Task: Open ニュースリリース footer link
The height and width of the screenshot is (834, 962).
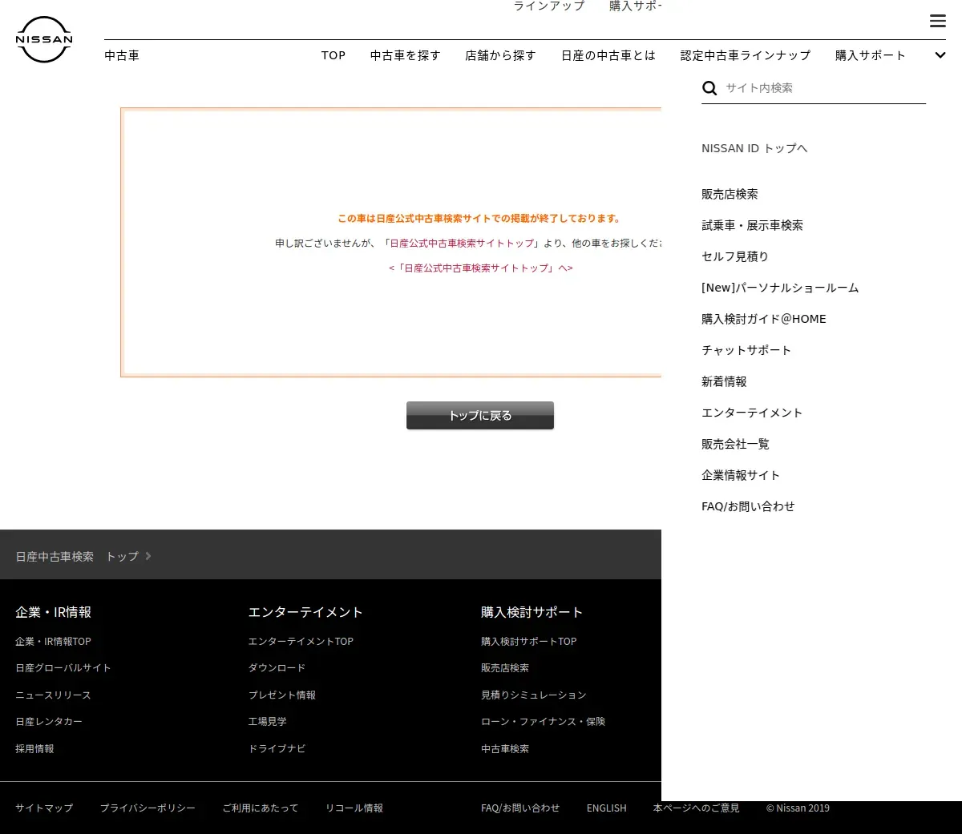Action: pos(53,695)
